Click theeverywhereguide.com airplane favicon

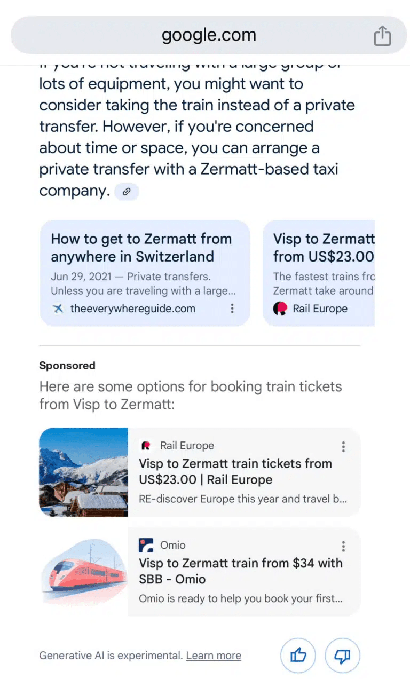pyautogui.click(x=58, y=309)
